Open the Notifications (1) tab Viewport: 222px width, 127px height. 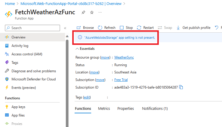[x=155, y=109]
